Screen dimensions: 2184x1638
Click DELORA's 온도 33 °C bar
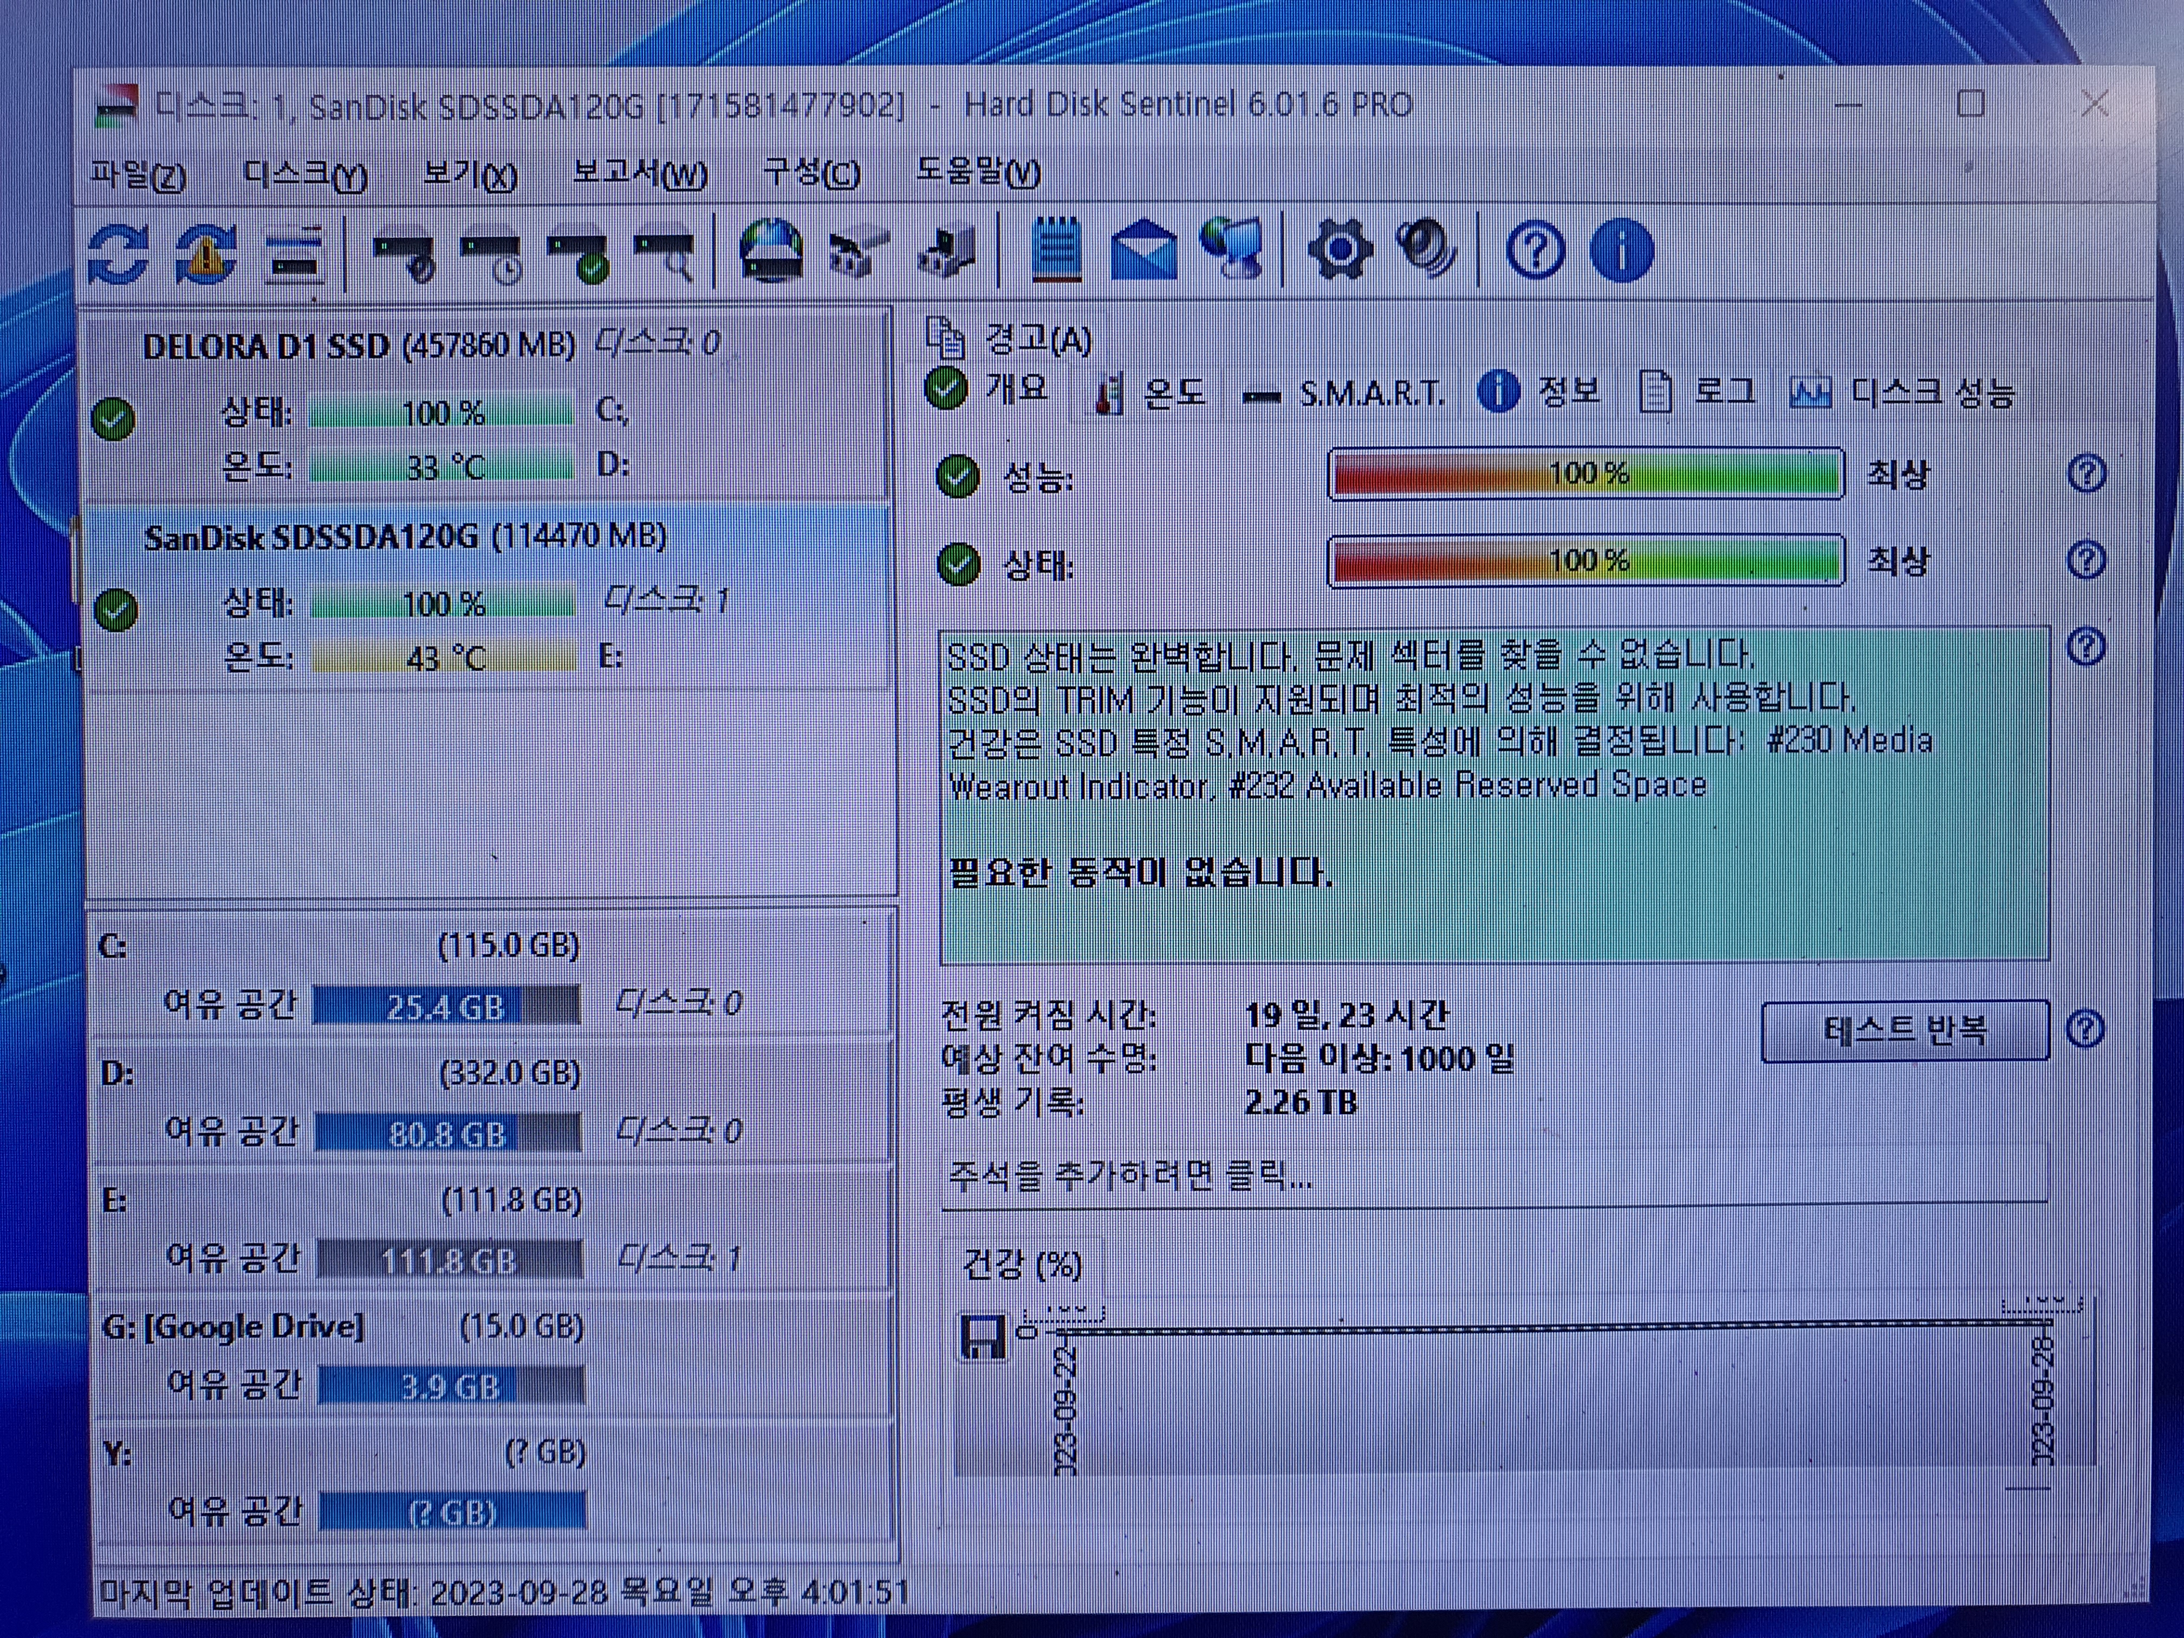coord(441,466)
